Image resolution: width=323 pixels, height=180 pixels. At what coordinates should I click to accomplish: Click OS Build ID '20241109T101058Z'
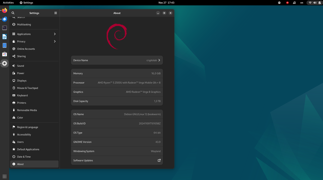[x=150, y=123]
